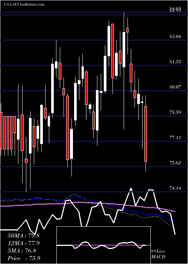Click the 80.07 price axis label
The width and height of the screenshot is (188, 264).
tap(175, 87)
